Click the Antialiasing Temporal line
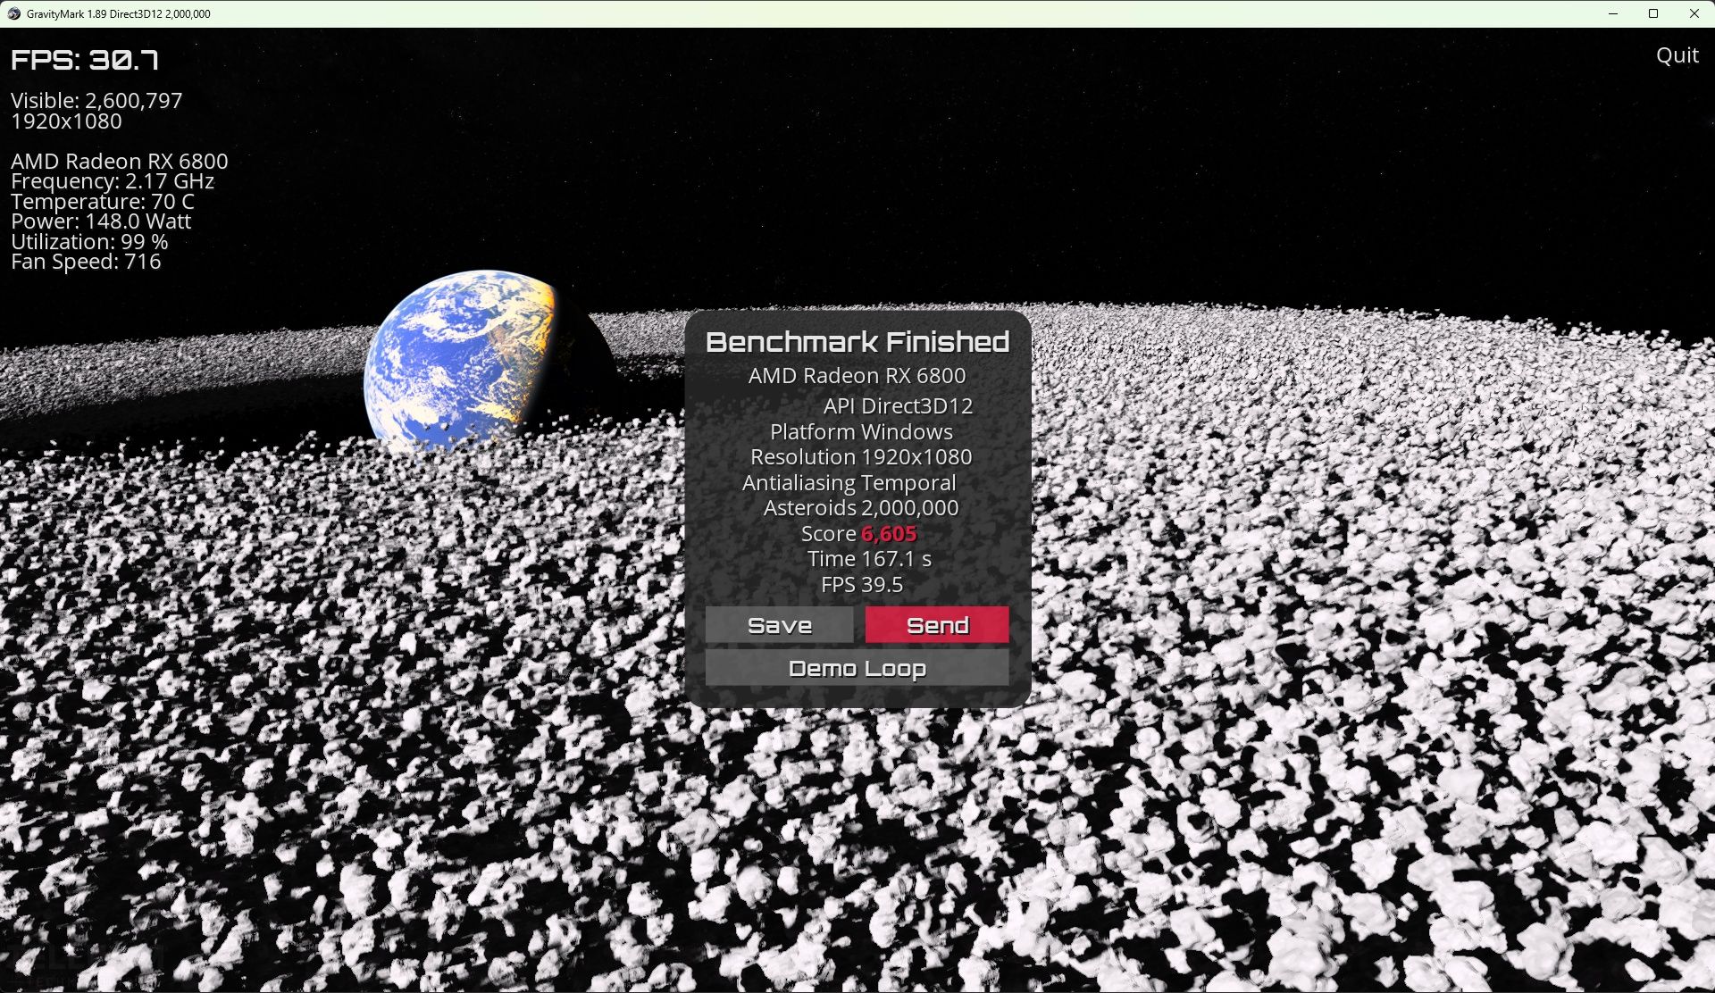This screenshot has height=993, width=1715. (849, 483)
